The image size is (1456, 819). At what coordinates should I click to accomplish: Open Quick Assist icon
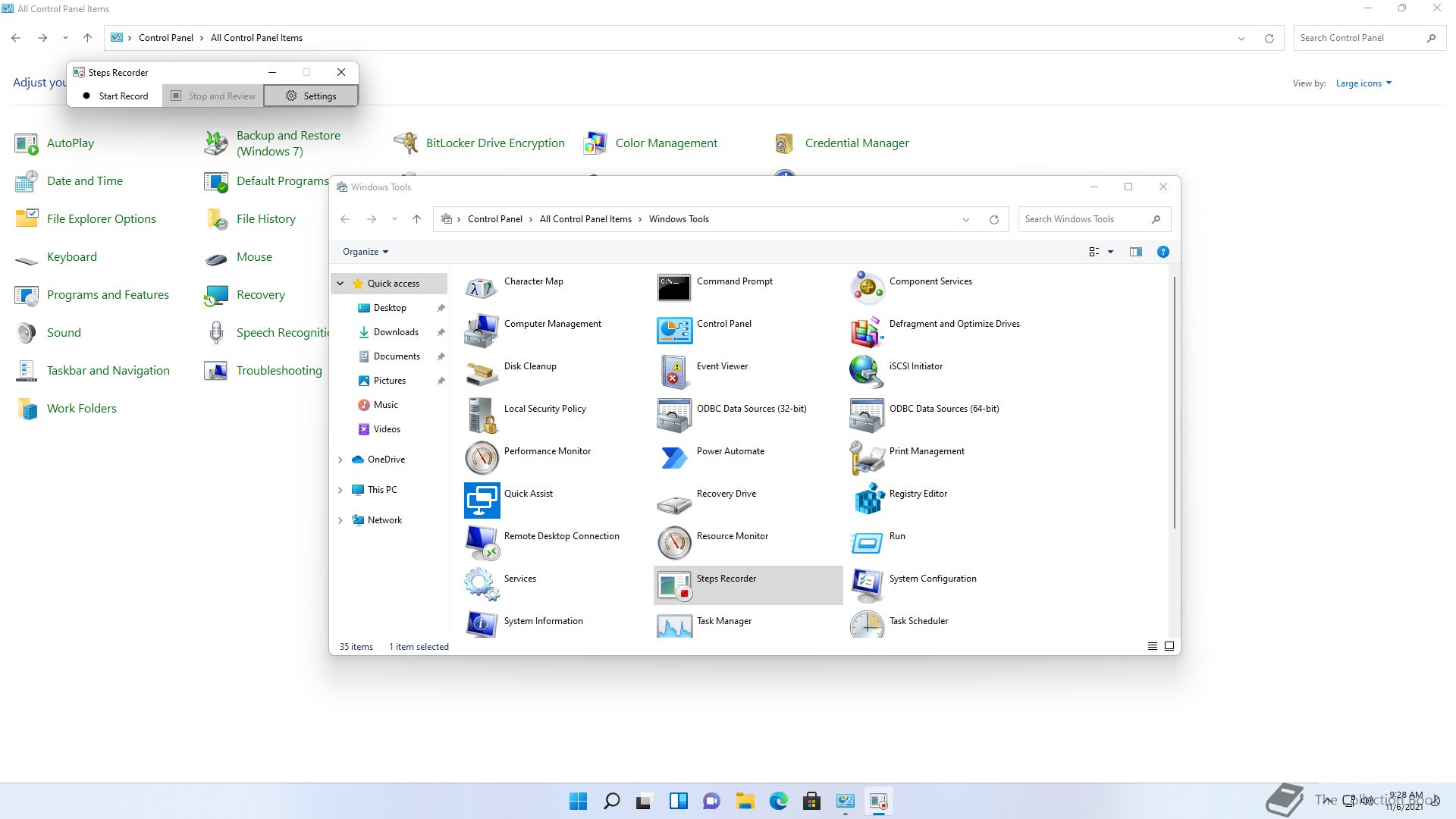pyautogui.click(x=482, y=500)
